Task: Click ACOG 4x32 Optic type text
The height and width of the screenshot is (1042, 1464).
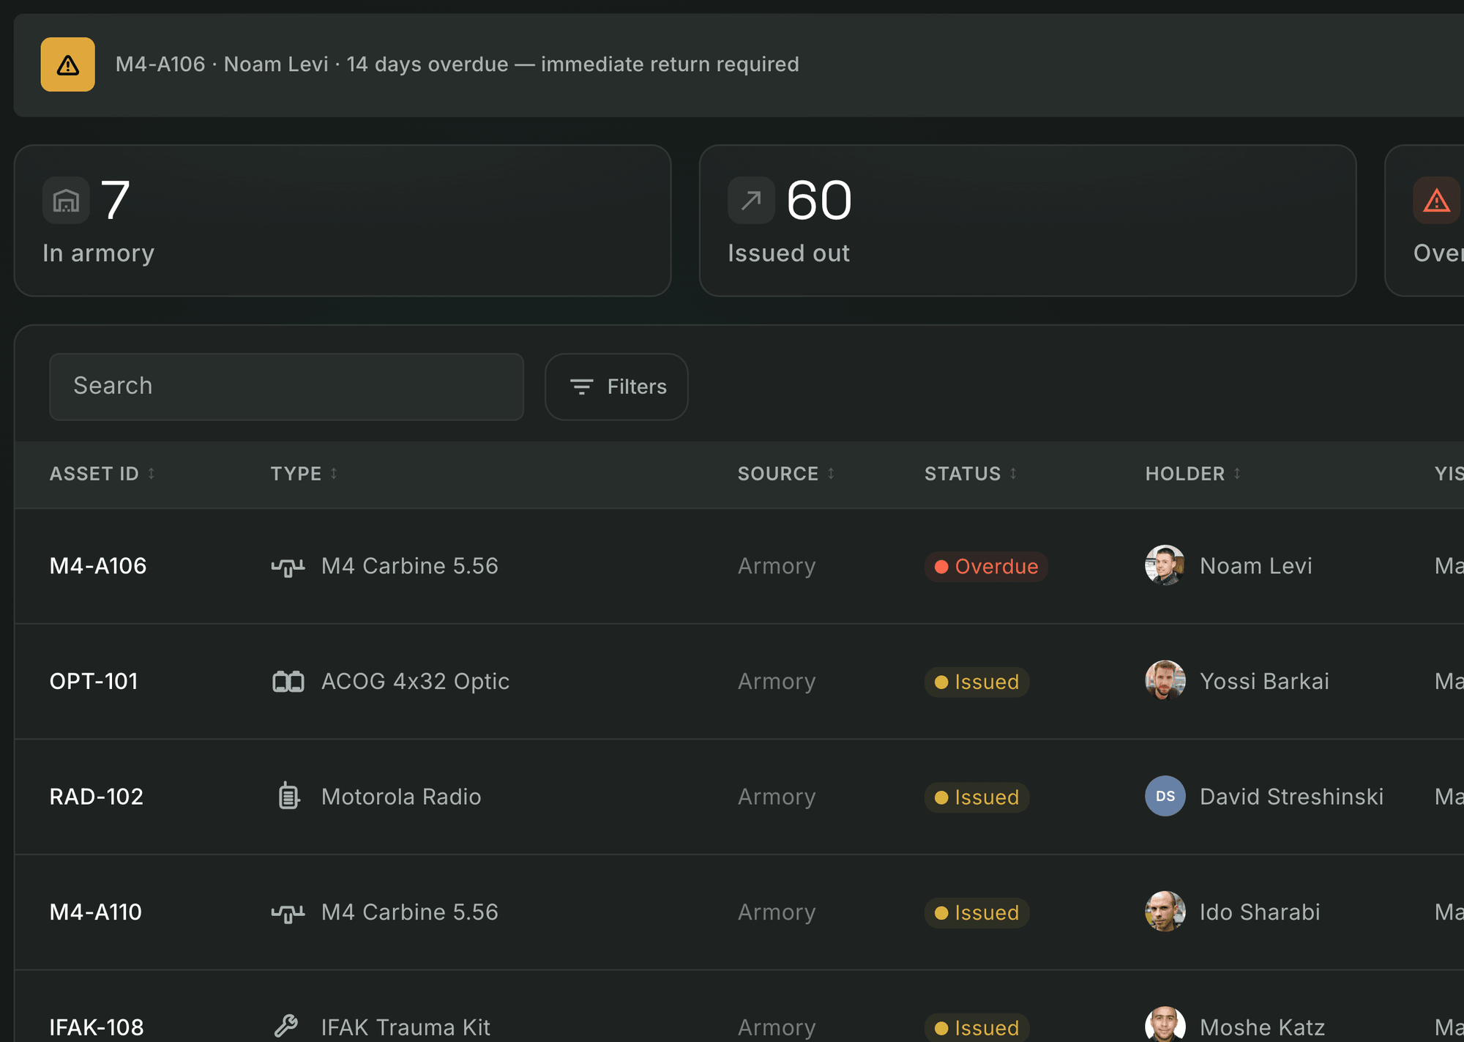Action: click(x=415, y=682)
